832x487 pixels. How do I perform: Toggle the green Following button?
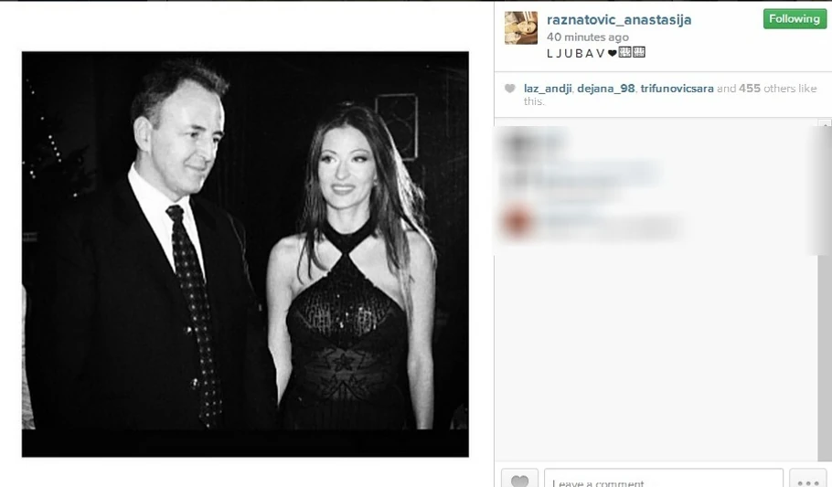click(795, 18)
